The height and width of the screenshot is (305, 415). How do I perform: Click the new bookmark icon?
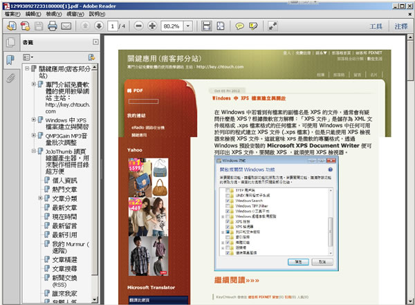[91, 57]
